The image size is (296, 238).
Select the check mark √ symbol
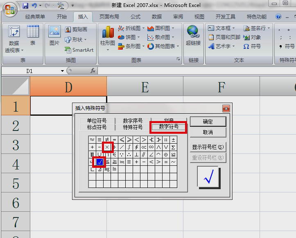coord(99,162)
